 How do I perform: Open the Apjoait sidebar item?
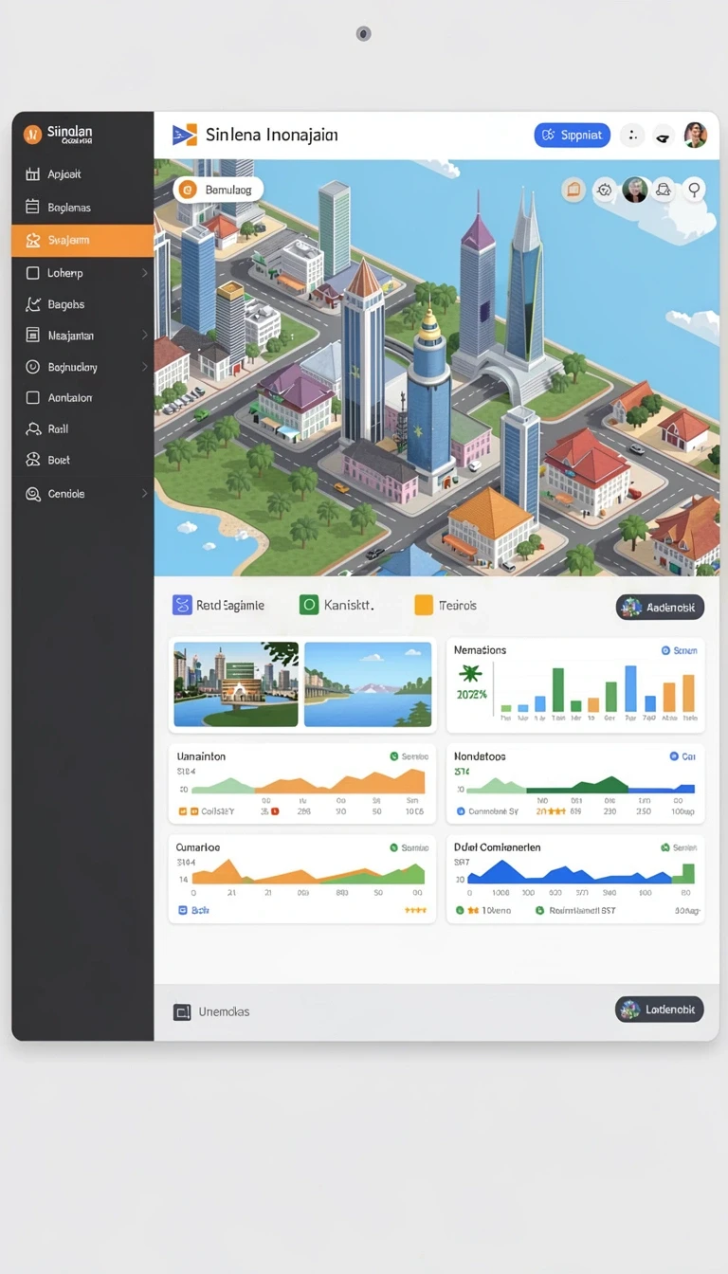click(x=82, y=174)
